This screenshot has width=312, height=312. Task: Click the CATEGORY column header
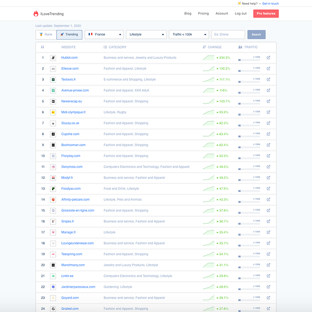point(115,47)
